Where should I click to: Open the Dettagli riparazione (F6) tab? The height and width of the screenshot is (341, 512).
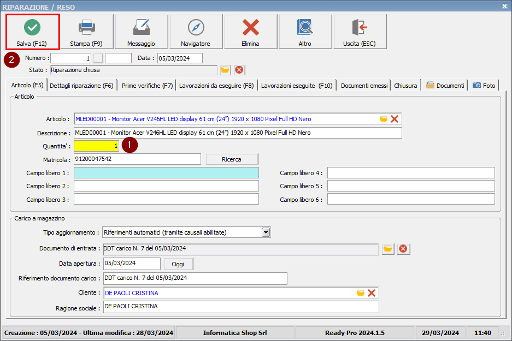tap(81, 86)
